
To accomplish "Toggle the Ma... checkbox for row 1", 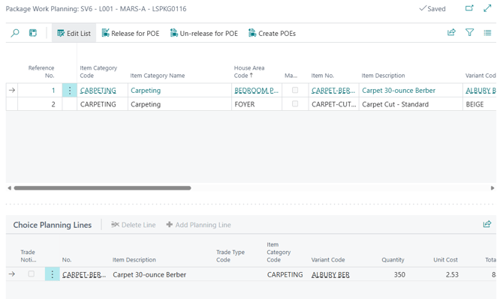I will (x=295, y=90).
